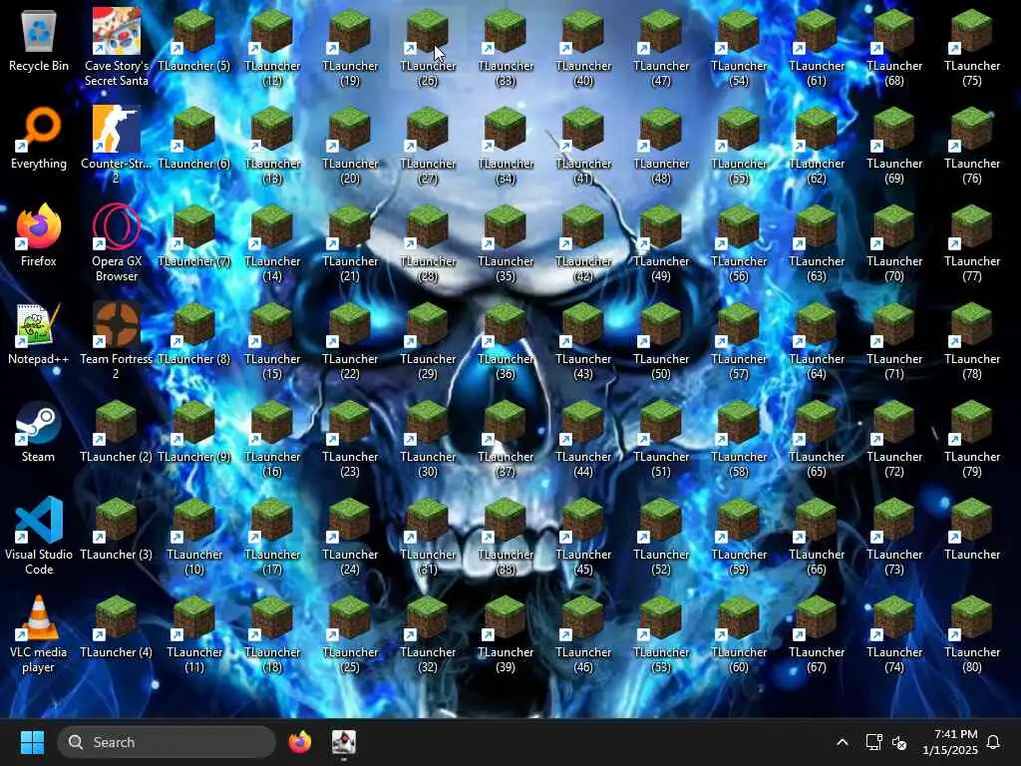This screenshot has height=766, width=1021.
Task: Select the TLauncher (60) shortcut
Action: [739, 633]
